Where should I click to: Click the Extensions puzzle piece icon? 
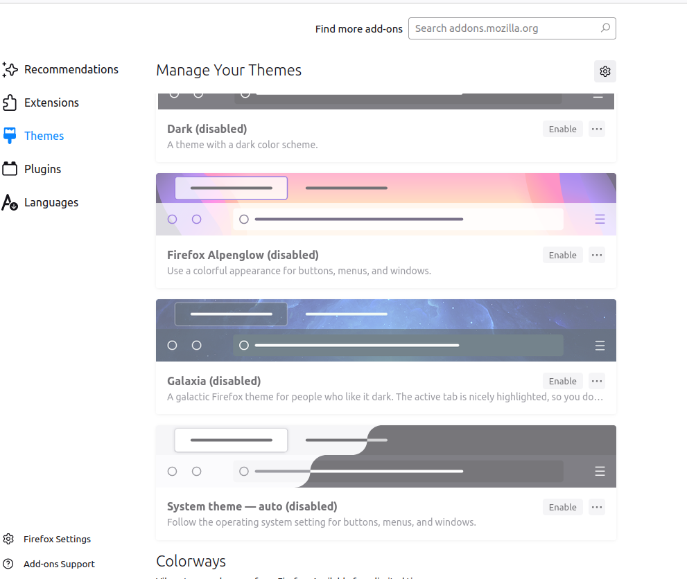[x=10, y=103]
